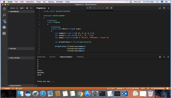This screenshot has height=98, width=171.
Task: Click the Debug Console icon in debug header
Action: (31, 8)
